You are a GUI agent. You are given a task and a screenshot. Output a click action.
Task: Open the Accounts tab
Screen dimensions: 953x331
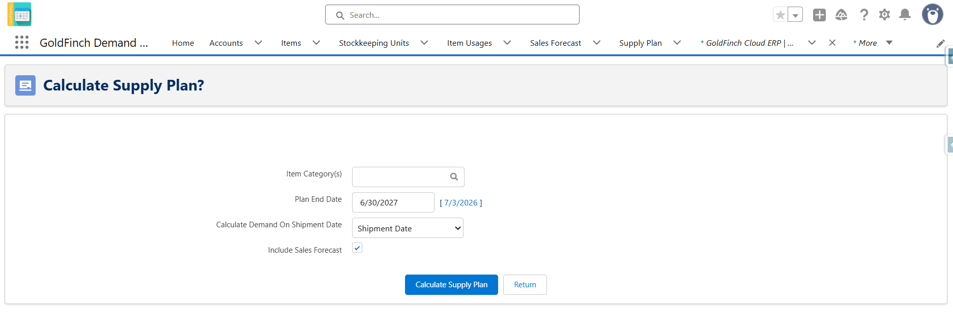(226, 43)
